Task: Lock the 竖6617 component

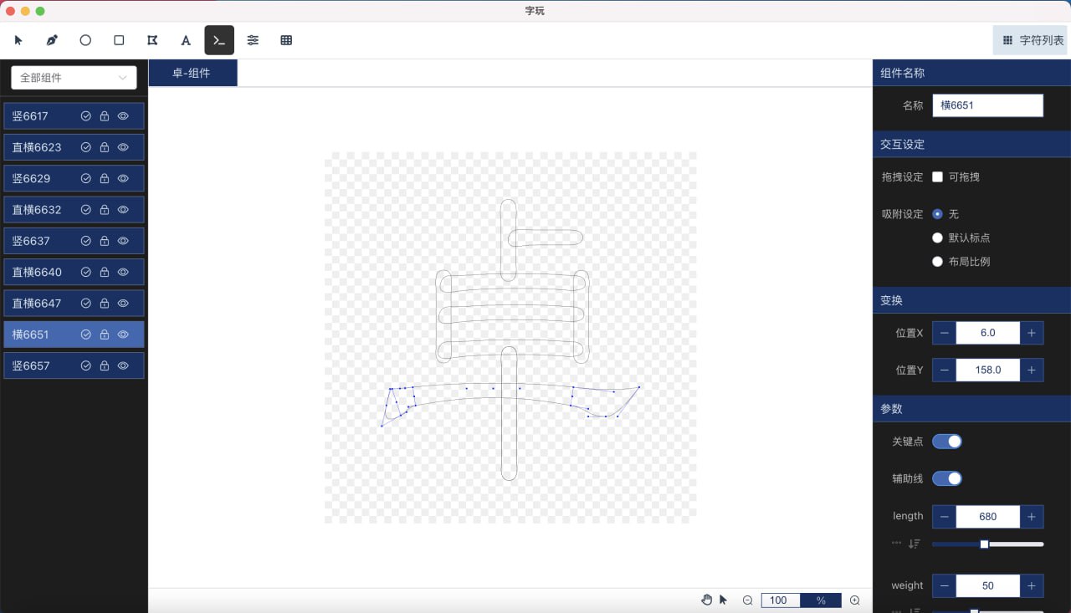Action: 105,116
